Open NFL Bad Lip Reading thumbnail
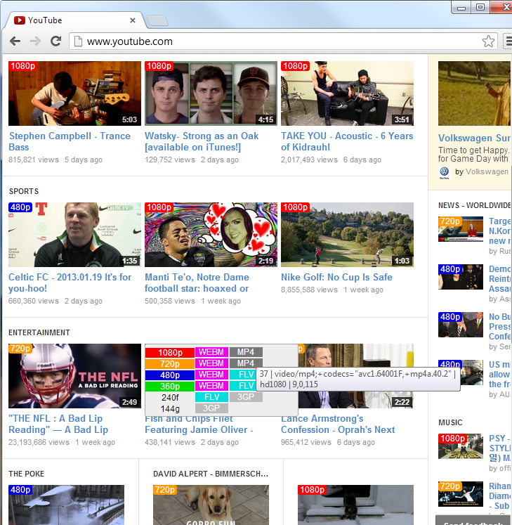Image resolution: width=512 pixels, height=525 pixels. [74, 376]
